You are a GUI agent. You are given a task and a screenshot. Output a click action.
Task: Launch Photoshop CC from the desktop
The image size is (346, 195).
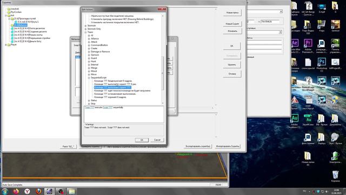(x=322, y=64)
